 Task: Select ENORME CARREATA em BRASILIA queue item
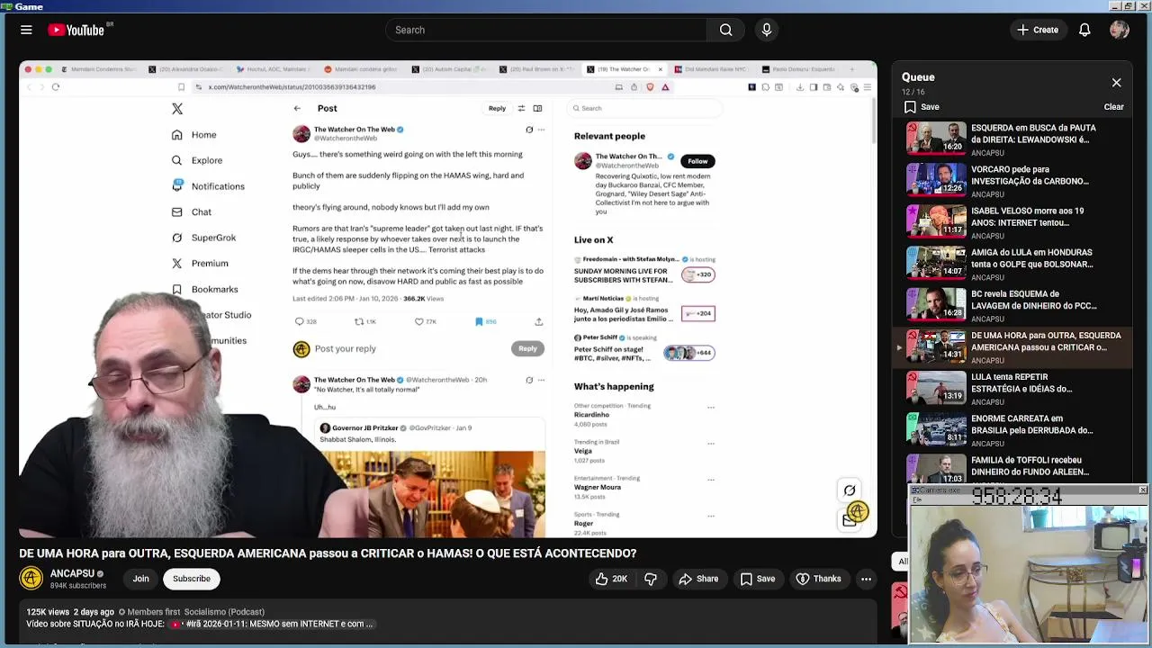1013,429
